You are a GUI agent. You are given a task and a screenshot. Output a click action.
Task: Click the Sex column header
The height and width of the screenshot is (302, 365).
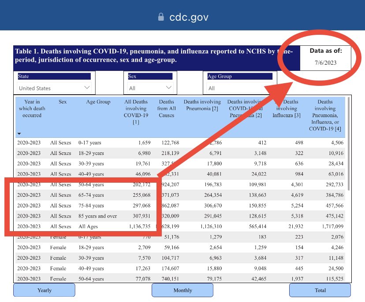pyautogui.click(x=63, y=102)
